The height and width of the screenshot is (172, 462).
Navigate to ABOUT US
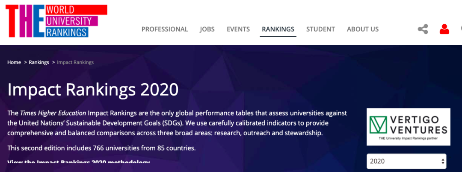(363, 29)
